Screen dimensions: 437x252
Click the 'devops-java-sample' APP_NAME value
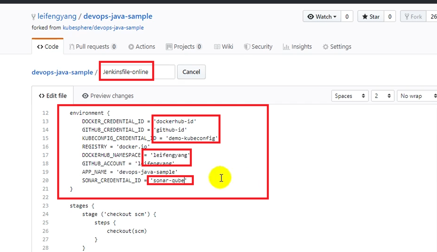[x=147, y=172]
